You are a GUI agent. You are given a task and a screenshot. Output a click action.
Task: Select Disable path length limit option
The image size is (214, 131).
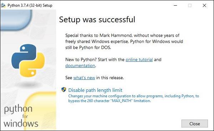coord(95,90)
